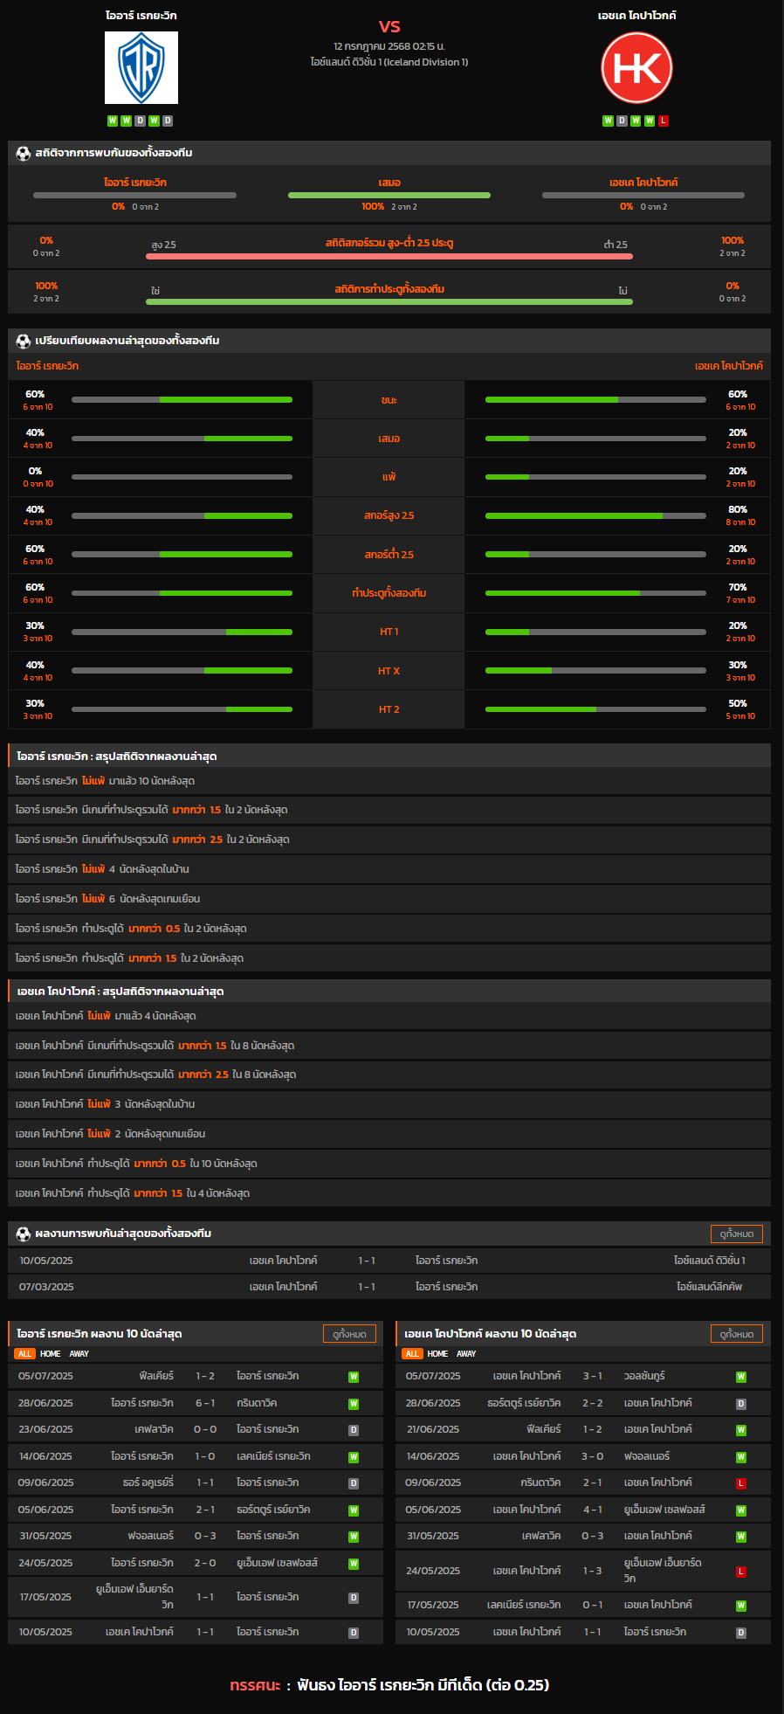Image resolution: width=784 pixels, height=1714 pixels.
Task: Click the D badge on the ธอร์ตตูร์ เรย์ยาวิค 2 - 2 row
Action: pos(741,1404)
